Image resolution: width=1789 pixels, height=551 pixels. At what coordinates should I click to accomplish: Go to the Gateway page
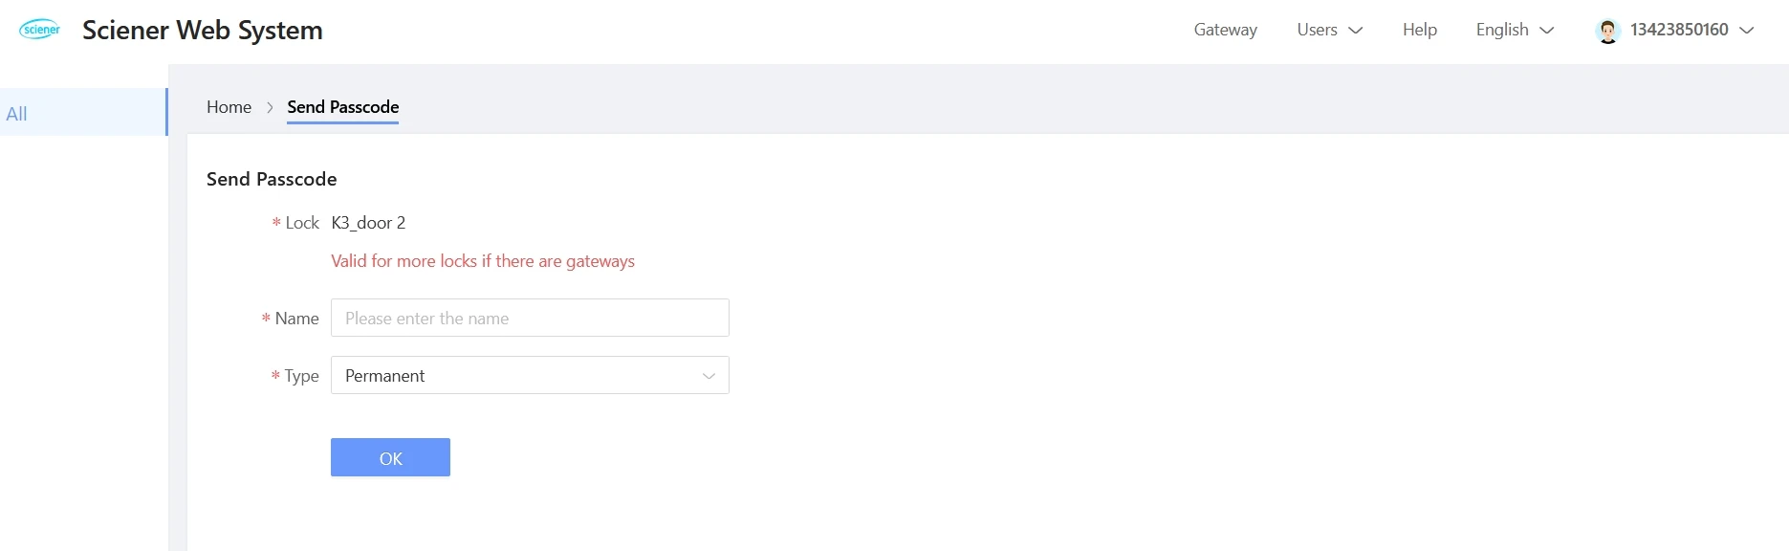coord(1225,30)
